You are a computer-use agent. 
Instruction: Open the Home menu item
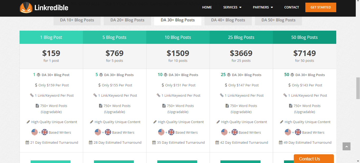207,7
